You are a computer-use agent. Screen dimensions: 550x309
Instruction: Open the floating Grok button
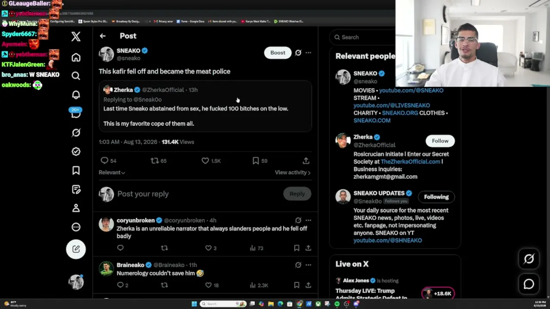click(529, 259)
